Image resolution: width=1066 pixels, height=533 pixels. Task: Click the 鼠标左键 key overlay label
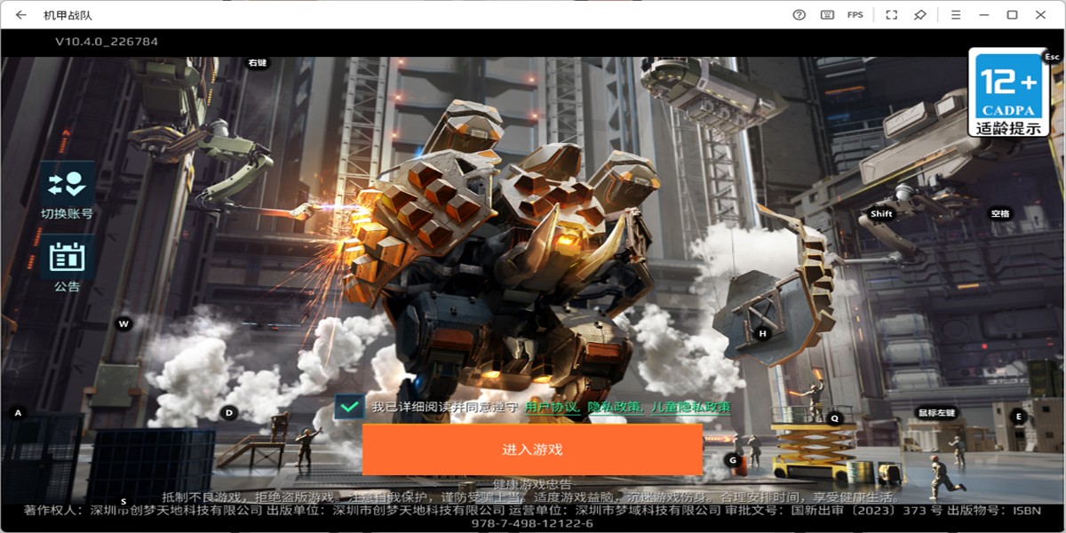tap(935, 413)
